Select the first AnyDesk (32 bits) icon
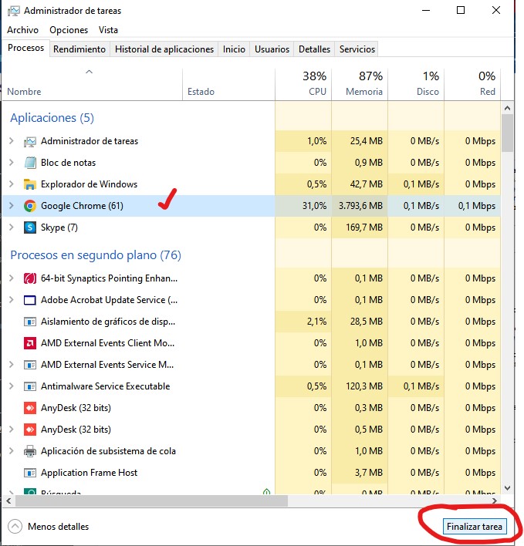This screenshot has width=524, height=546. pos(30,408)
